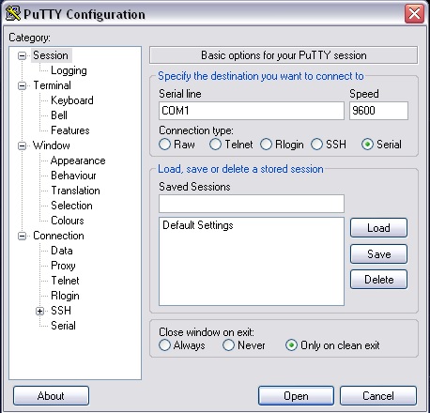The image size is (430, 413).
Task: Collapse the Connection category node
Action: pos(22,236)
